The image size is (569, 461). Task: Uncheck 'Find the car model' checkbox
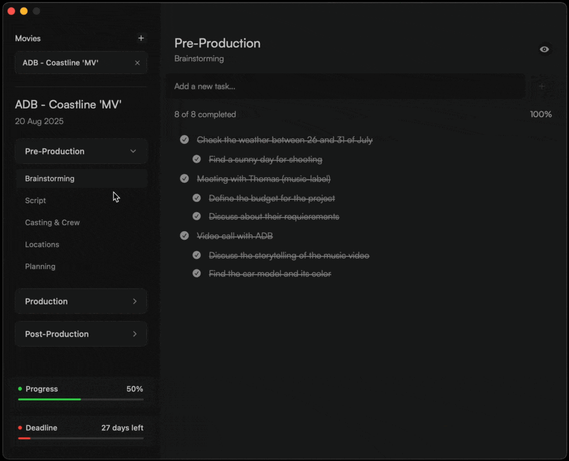click(x=196, y=274)
